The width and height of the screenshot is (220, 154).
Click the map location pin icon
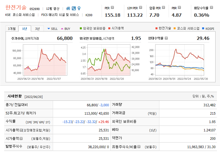(79, 8)
